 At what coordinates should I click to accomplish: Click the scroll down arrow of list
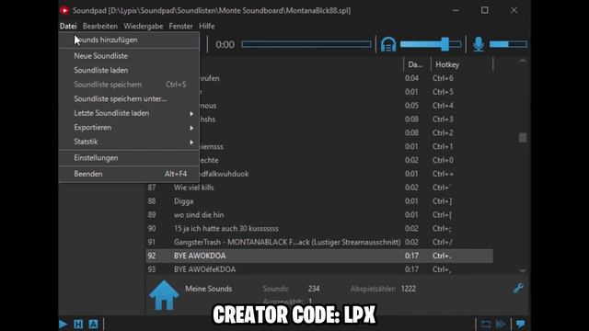pyautogui.click(x=523, y=270)
